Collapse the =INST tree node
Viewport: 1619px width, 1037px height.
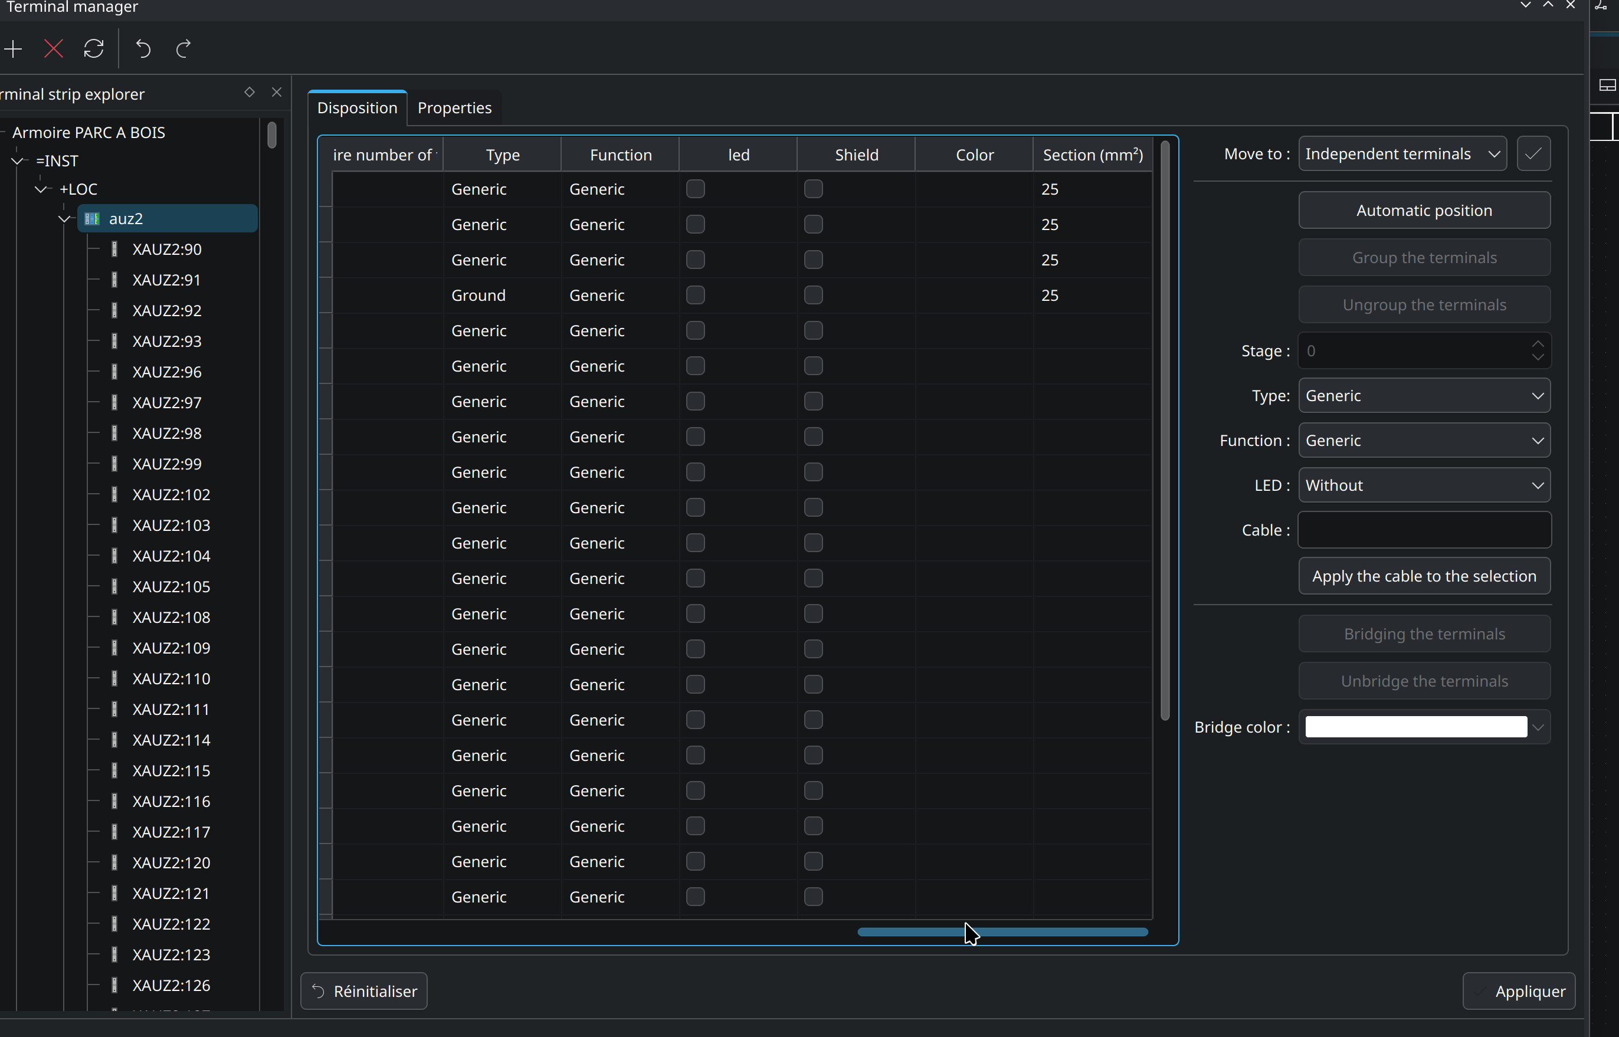[x=18, y=161]
